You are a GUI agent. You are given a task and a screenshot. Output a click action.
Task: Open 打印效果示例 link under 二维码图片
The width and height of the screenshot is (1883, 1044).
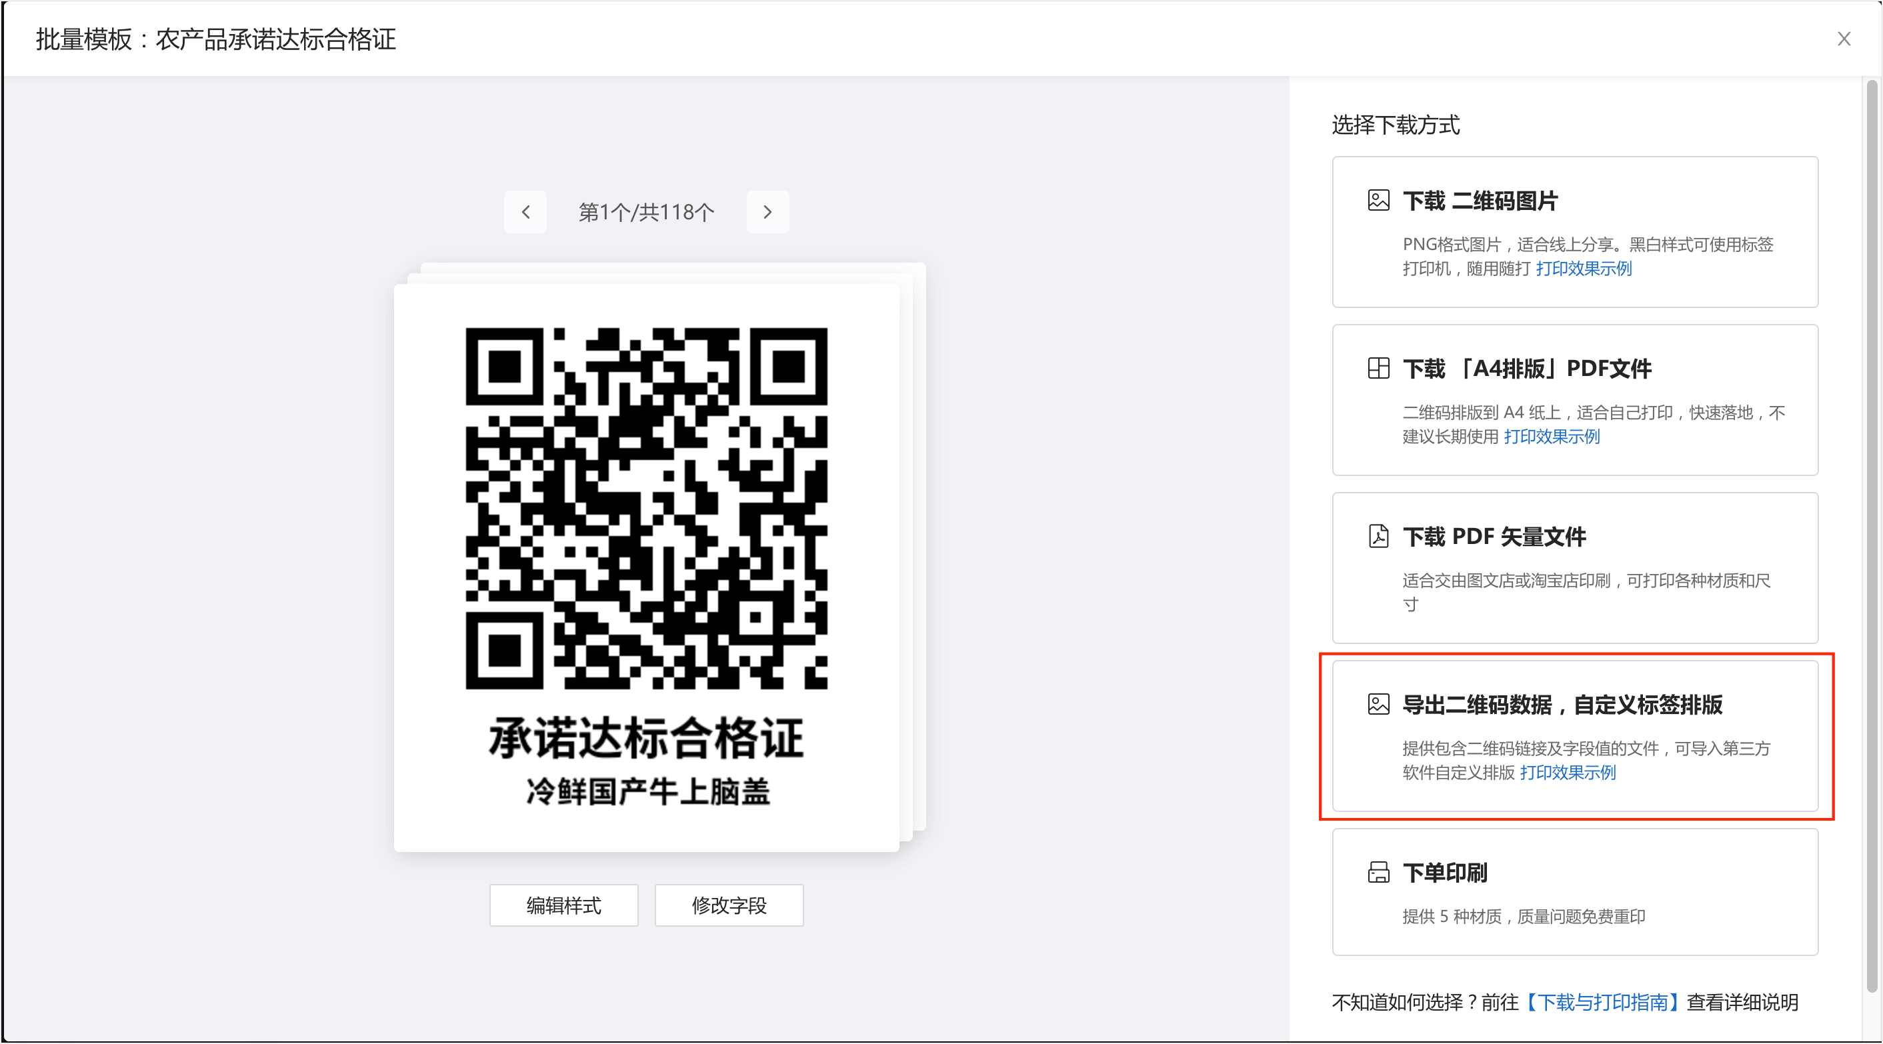click(x=1584, y=268)
